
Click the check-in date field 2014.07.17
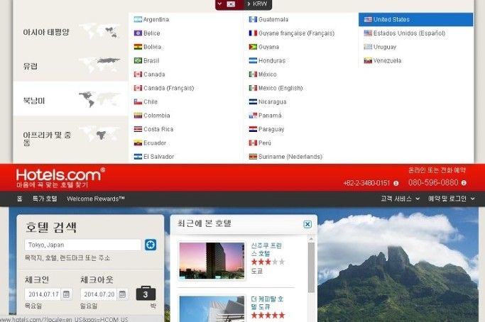(43, 294)
